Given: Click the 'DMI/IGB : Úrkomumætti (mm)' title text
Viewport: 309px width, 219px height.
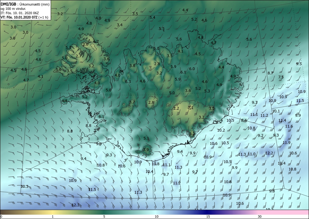Looking at the screenshot, I should pos(25,4).
